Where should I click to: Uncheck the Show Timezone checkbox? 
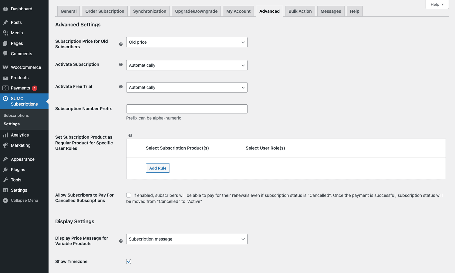(129, 261)
